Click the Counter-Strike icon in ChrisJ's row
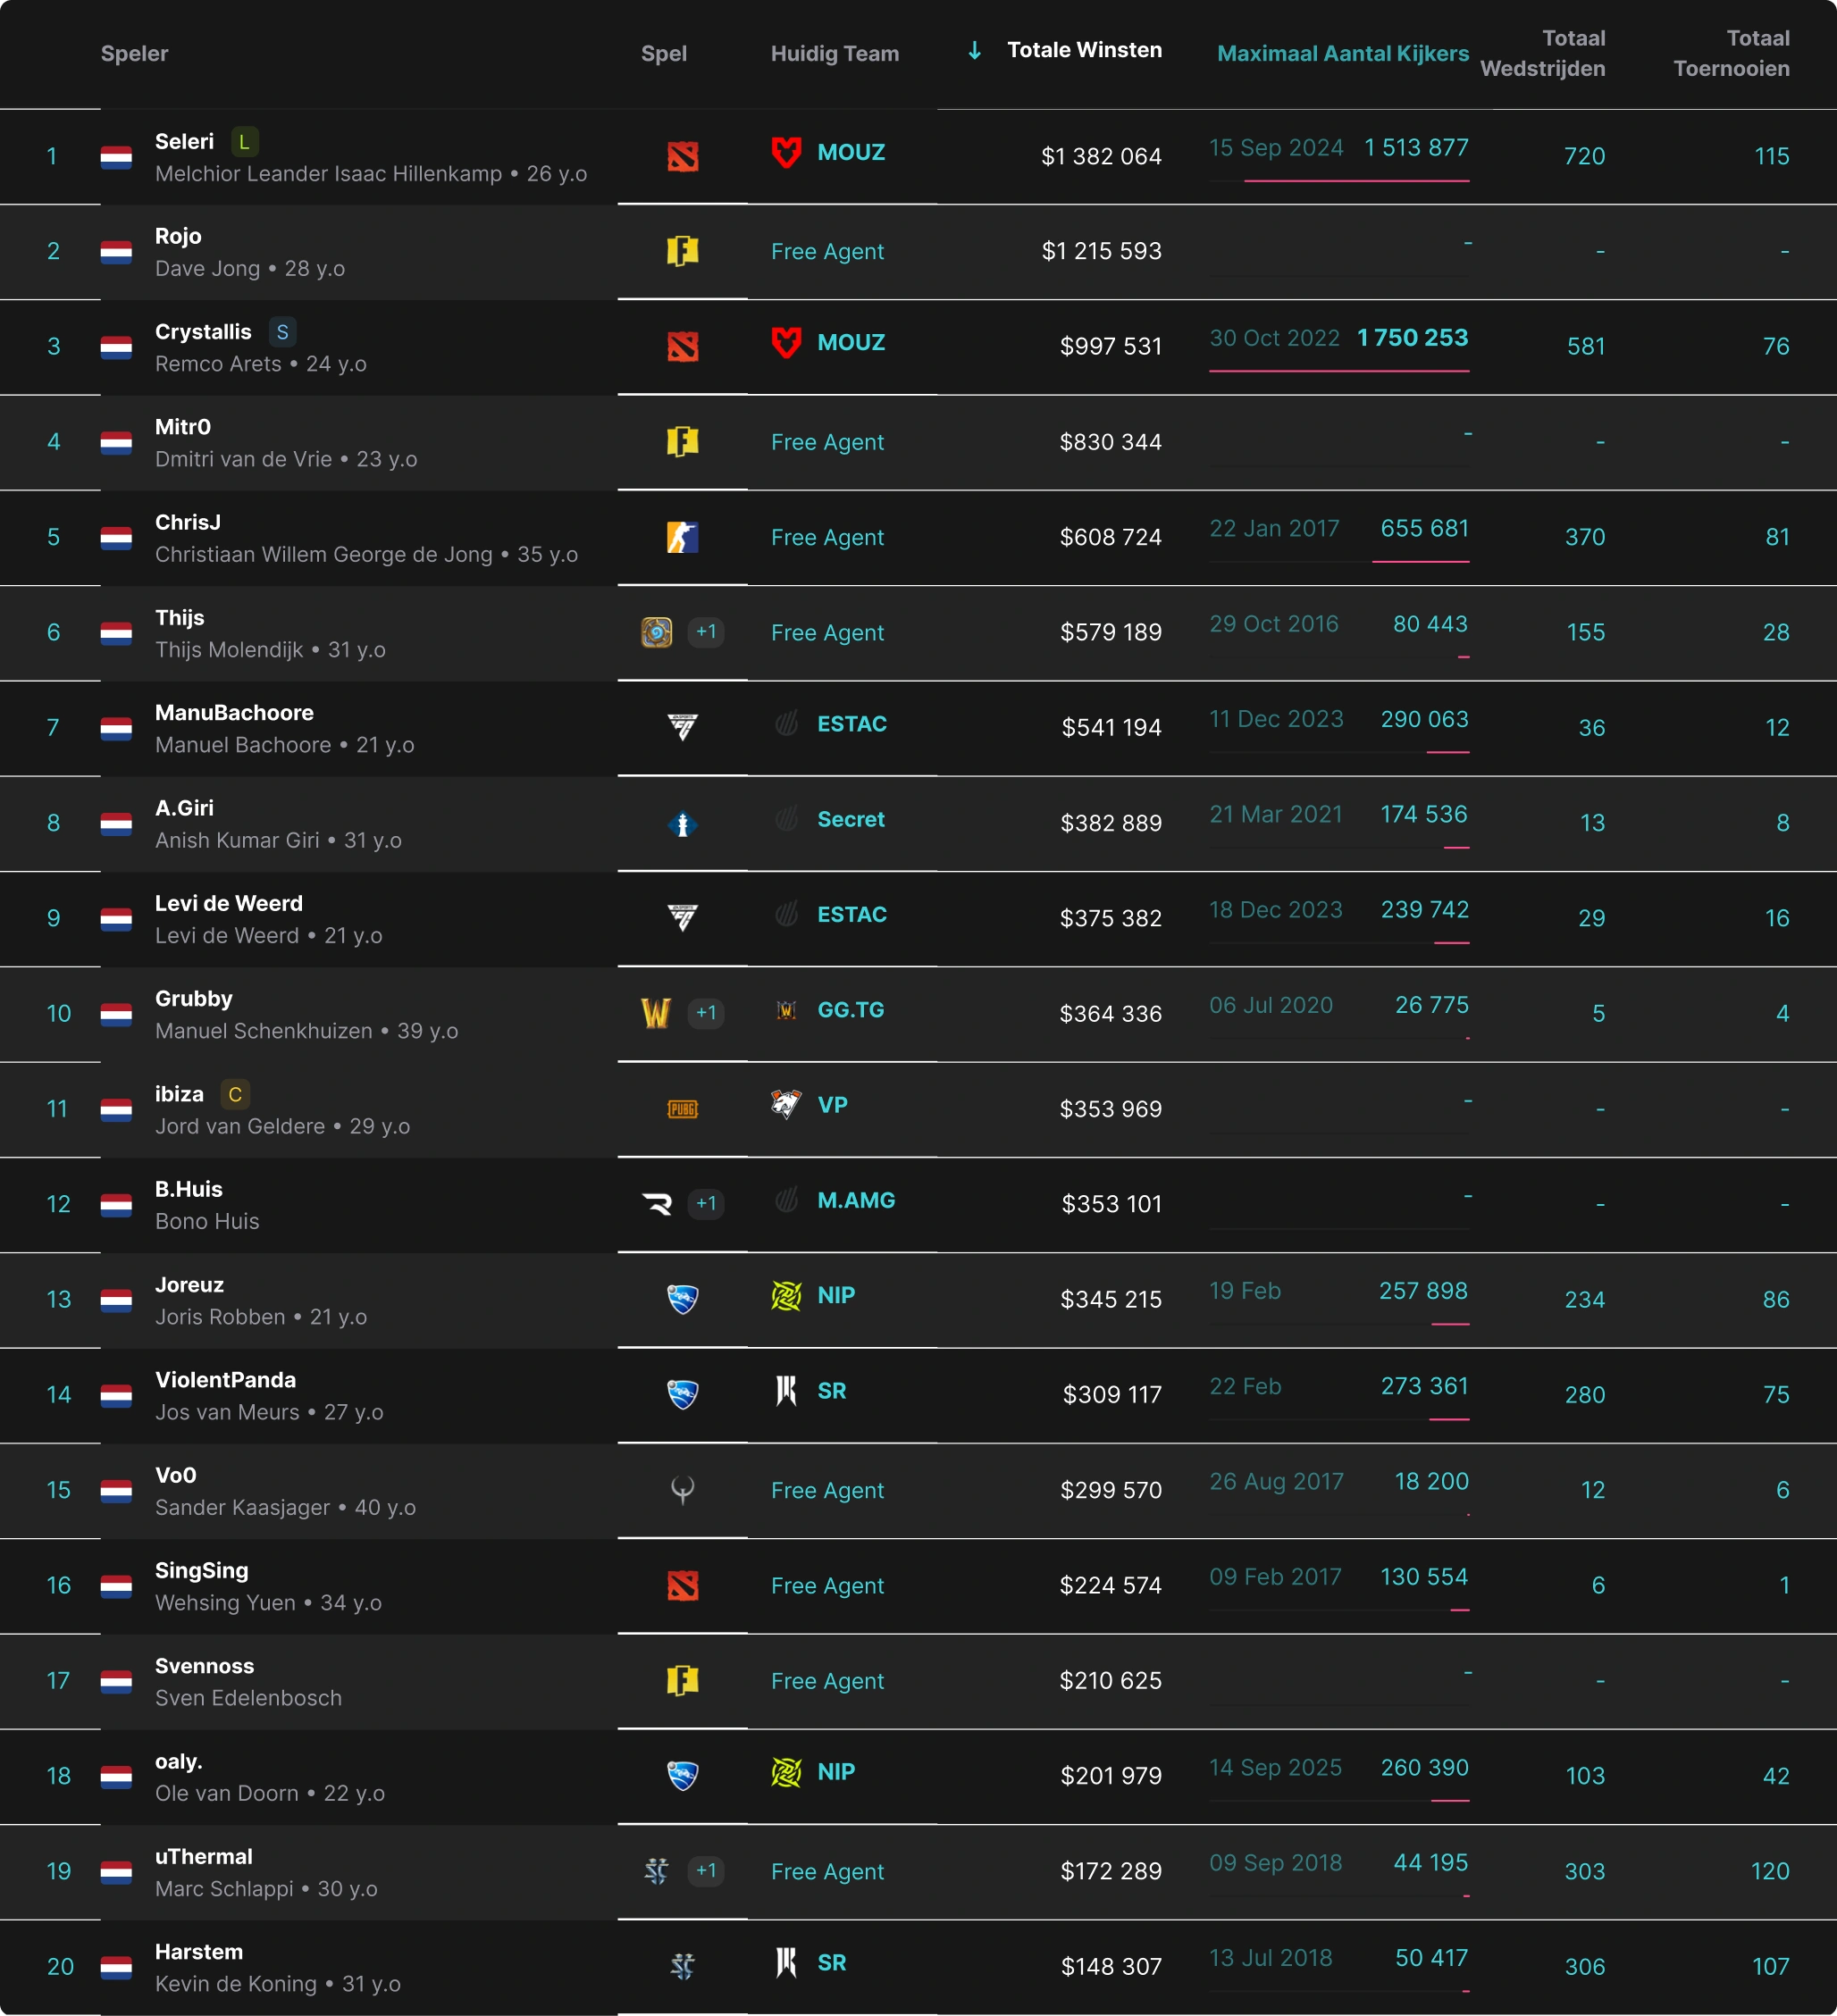Image resolution: width=1837 pixels, height=2016 pixels. [x=683, y=537]
